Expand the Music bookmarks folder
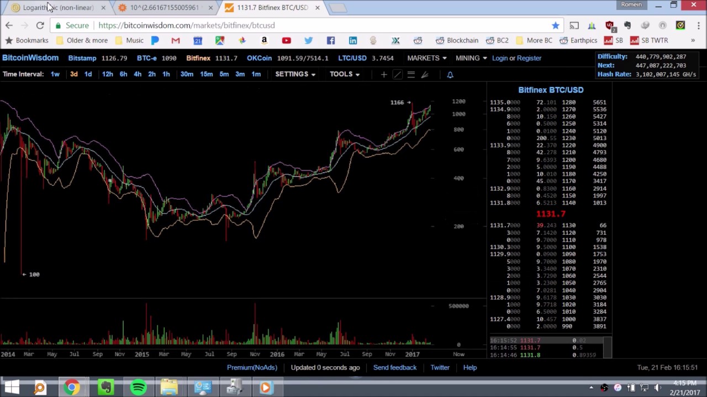707x397 pixels. tap(129, 40)
